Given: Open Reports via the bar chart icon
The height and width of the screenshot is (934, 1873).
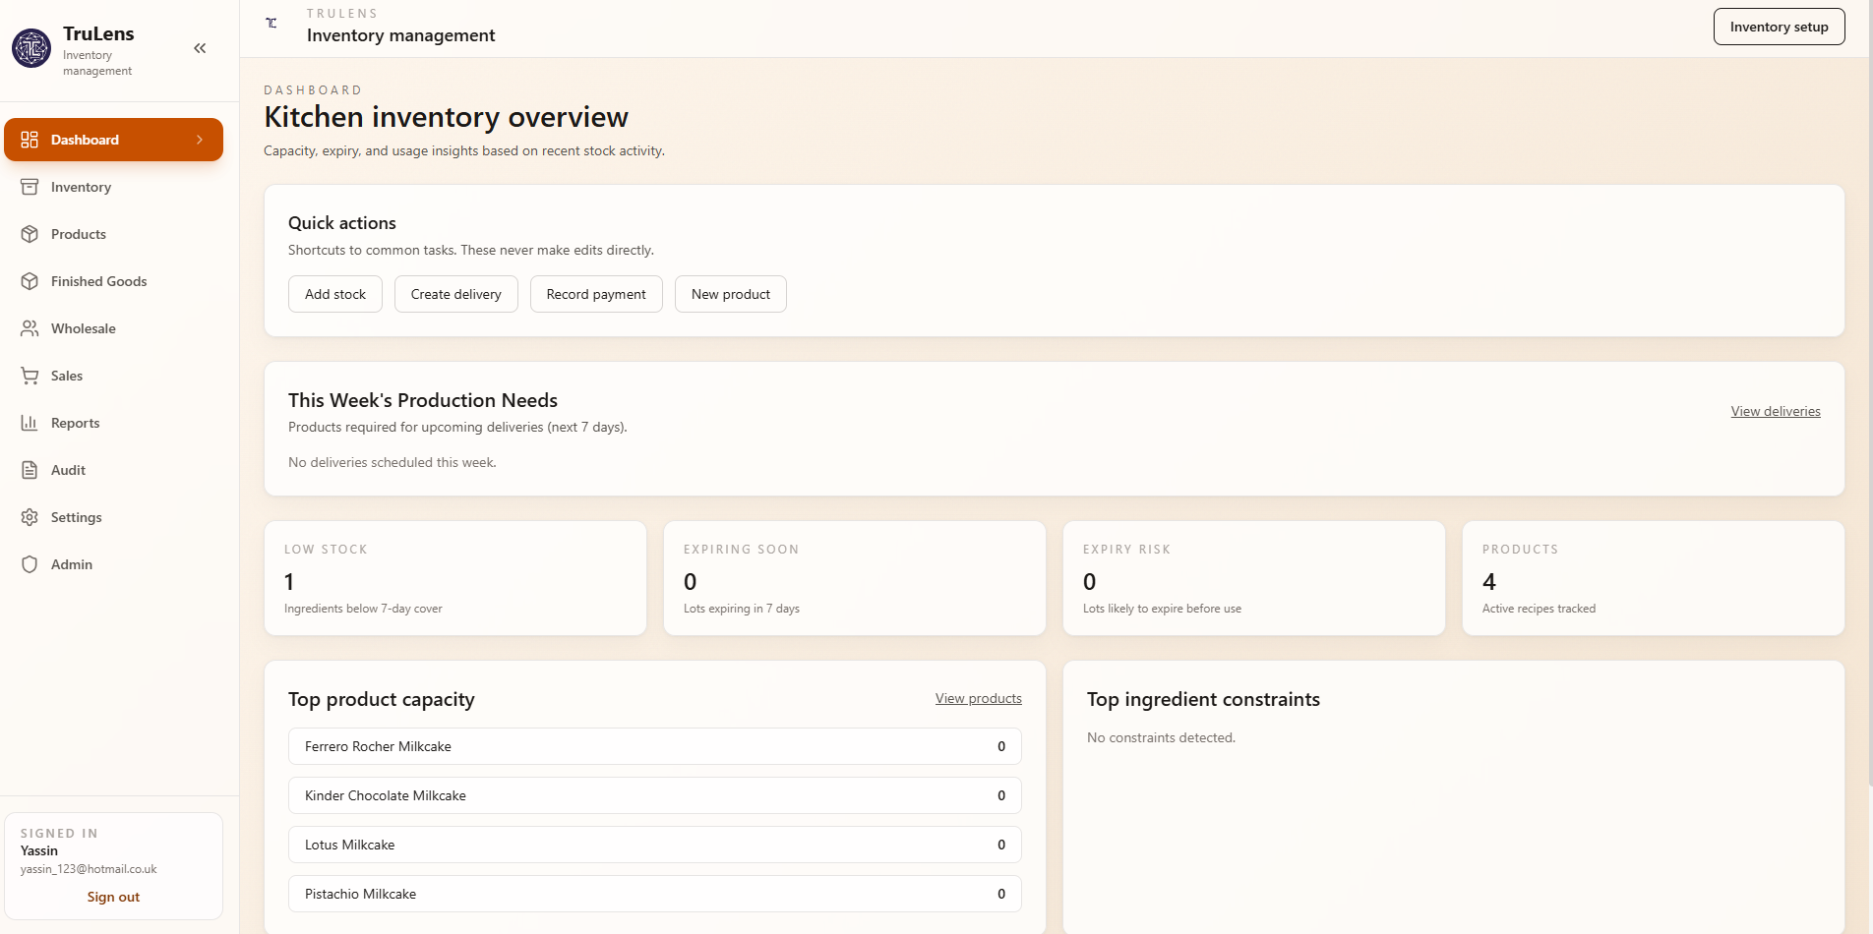Looking at the screenshot, I should (30, 423).
